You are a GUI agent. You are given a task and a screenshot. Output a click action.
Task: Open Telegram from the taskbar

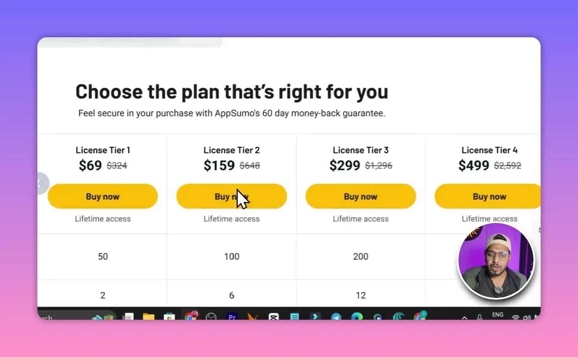[x=335, y=316]
